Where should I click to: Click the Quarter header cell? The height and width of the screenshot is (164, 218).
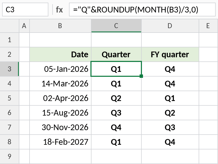116,54
